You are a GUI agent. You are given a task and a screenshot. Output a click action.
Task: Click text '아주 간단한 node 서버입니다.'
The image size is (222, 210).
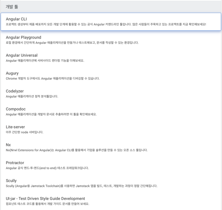(x=25, y=132)
